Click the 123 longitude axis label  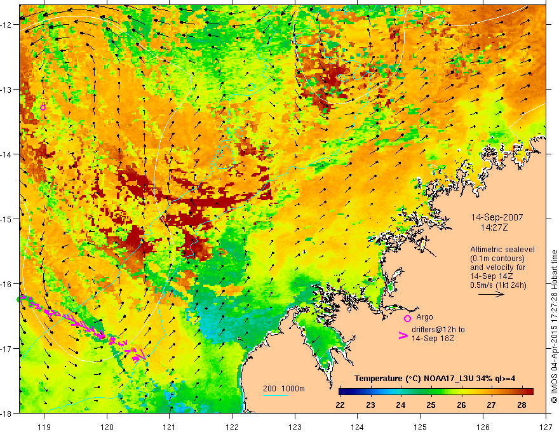pos(295,427)
